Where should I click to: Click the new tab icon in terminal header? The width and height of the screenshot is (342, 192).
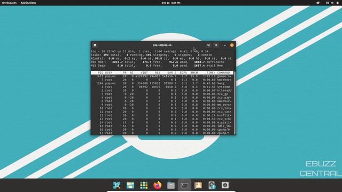click(x=95, y=45)
